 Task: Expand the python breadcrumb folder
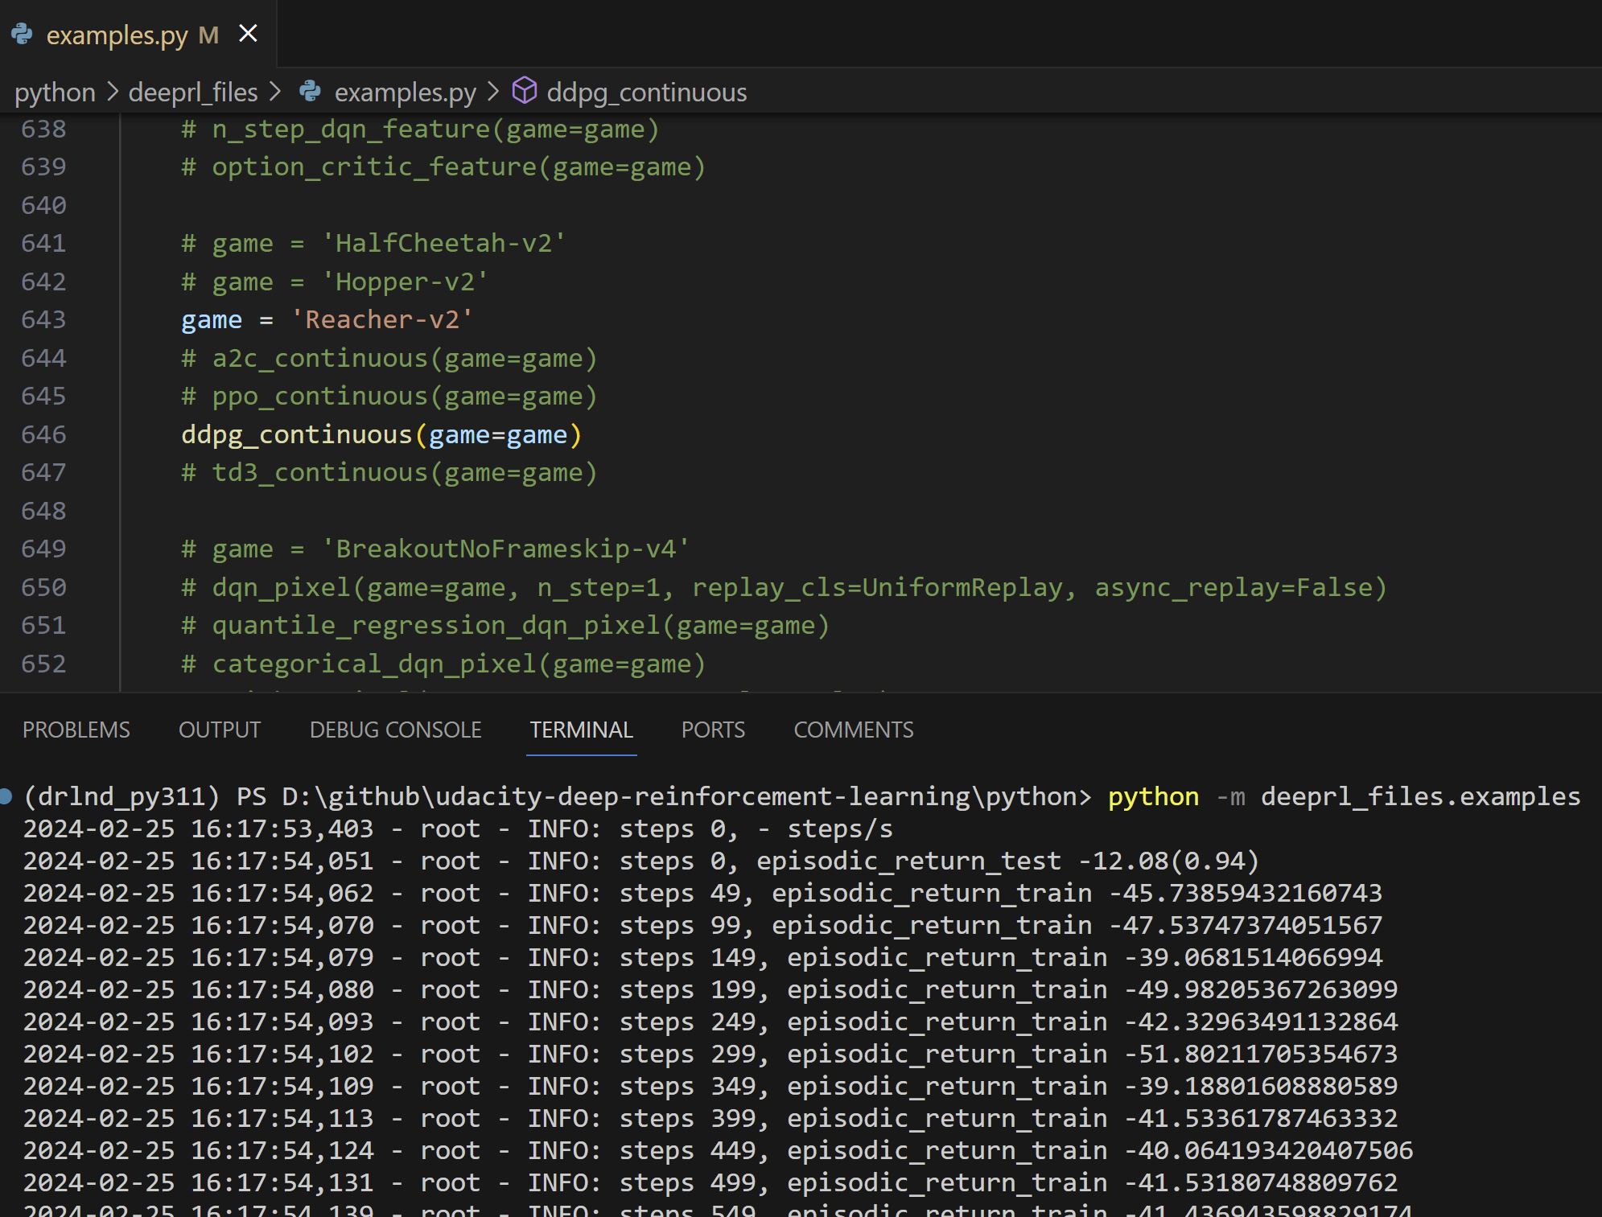click(55, 93)
